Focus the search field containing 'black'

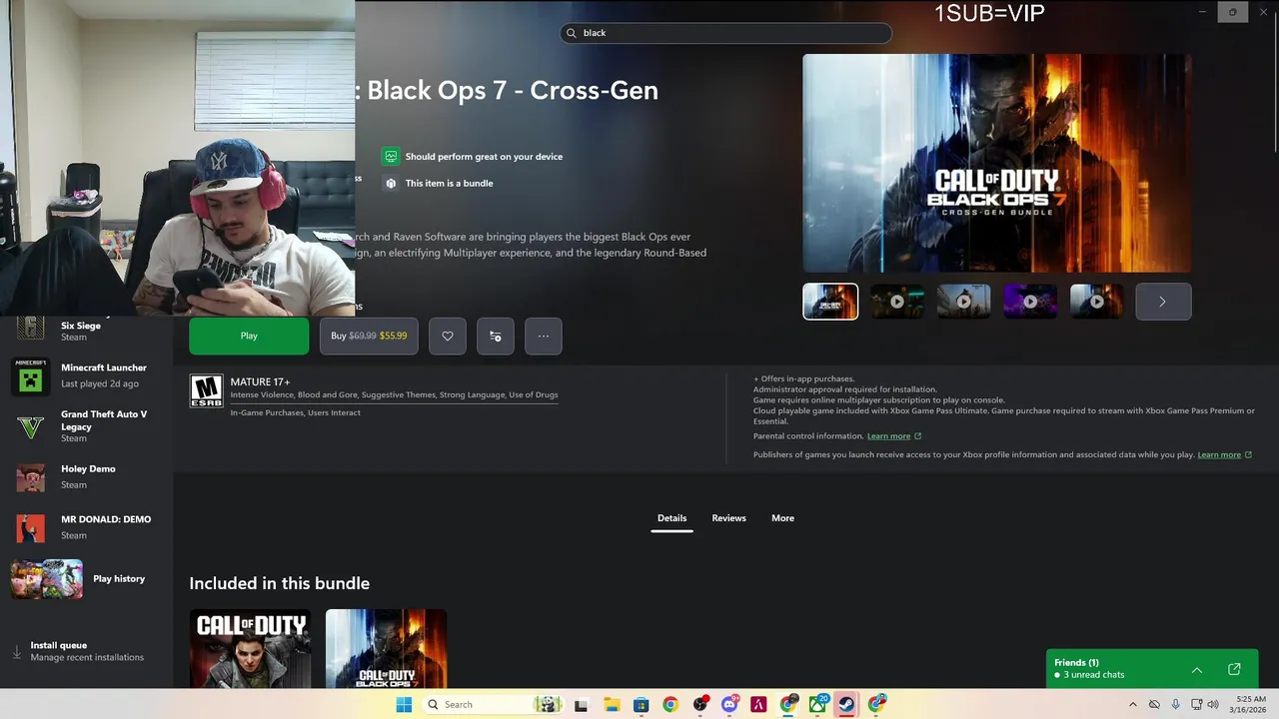(x=725, y=33)
